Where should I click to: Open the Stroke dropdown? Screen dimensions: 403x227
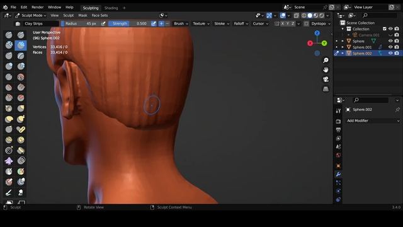(x=222, y=23)
